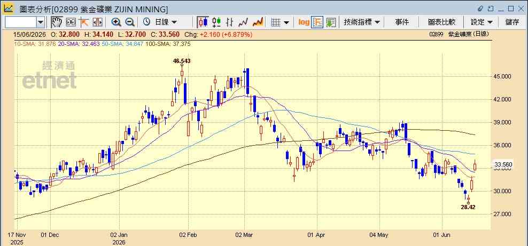The image size is (528, 246).
Task: Click the 39.000 price axis label
Action: click(502, 122)
